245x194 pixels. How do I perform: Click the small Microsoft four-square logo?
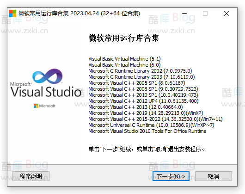point(36,106)
